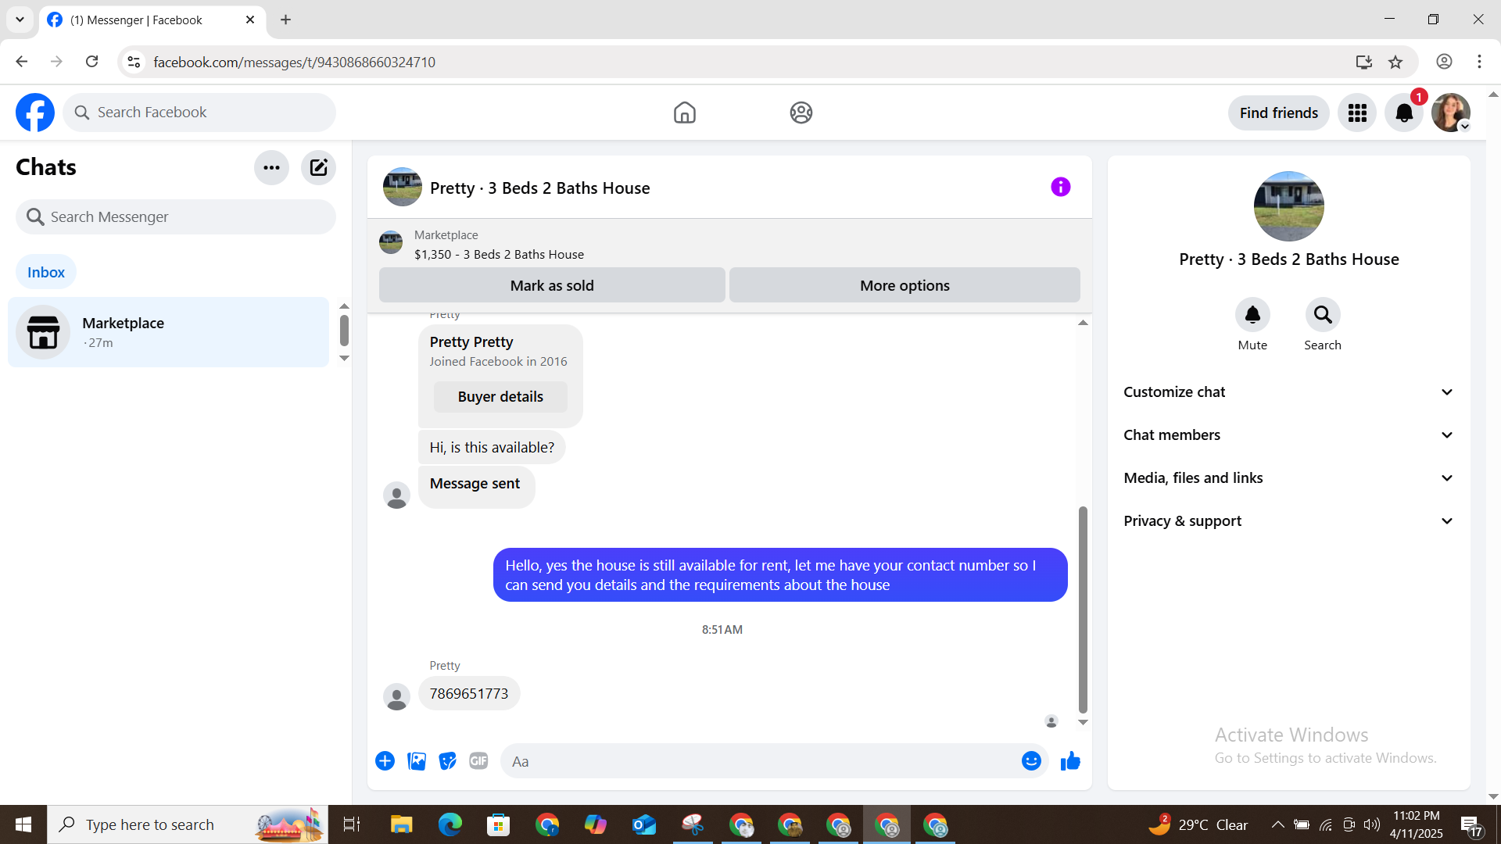The width and height of the screenshot is (1501, 844).
Task: Click the chat list scrollbar thumb
Action: pos(344,330)
